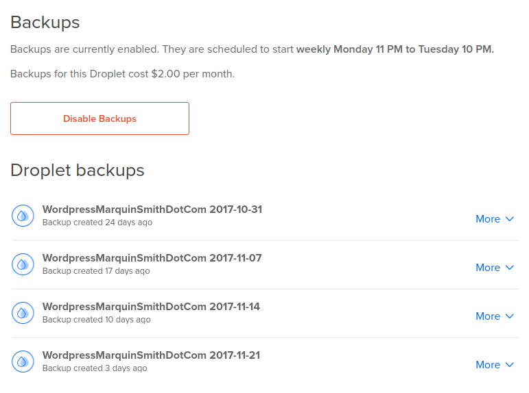Click chevron arrow beside More on 3-days-ago backup
The height and width of the screenshot is (393, 529).
point(509,365)
